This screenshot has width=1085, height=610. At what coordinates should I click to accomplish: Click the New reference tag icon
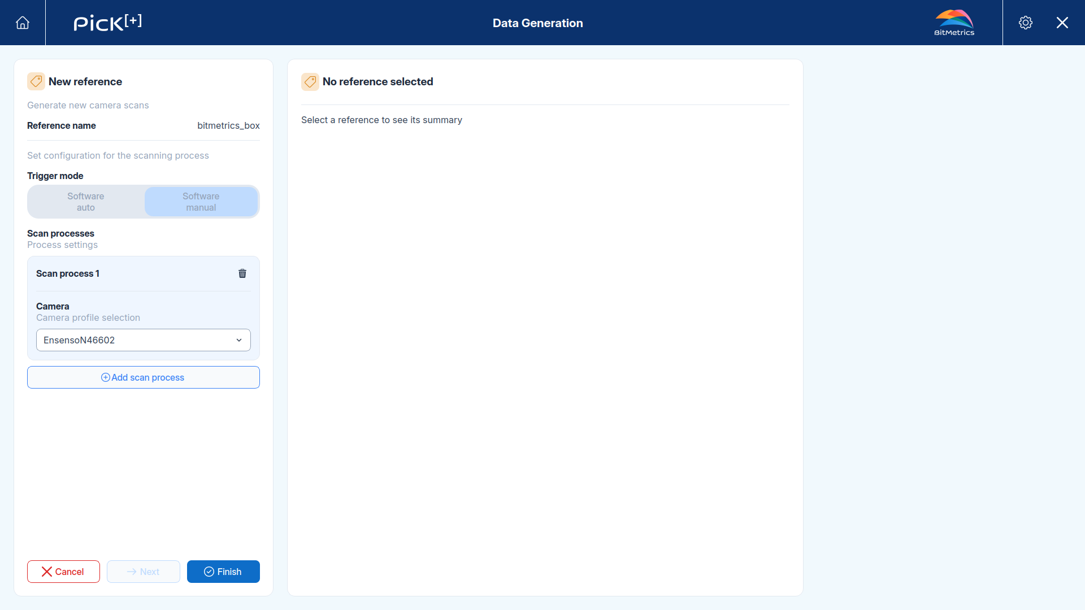pos(36,81)
